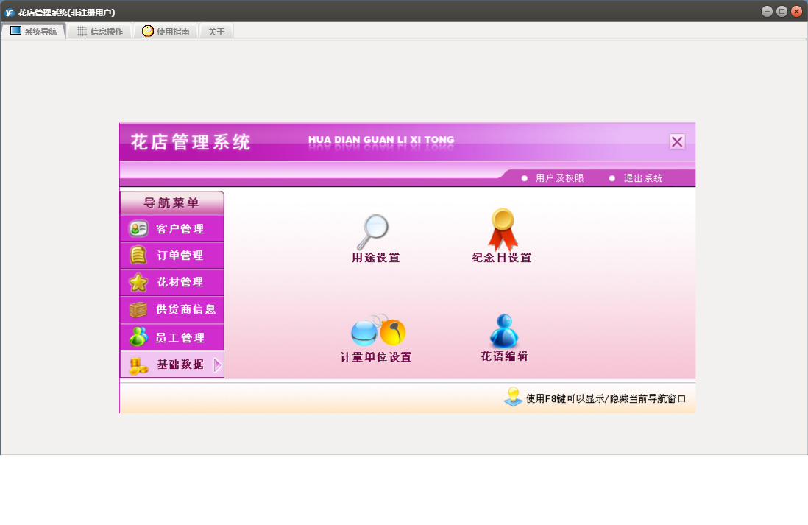Click 退出系统 link
808x525 pixels.
coord(643,178)
